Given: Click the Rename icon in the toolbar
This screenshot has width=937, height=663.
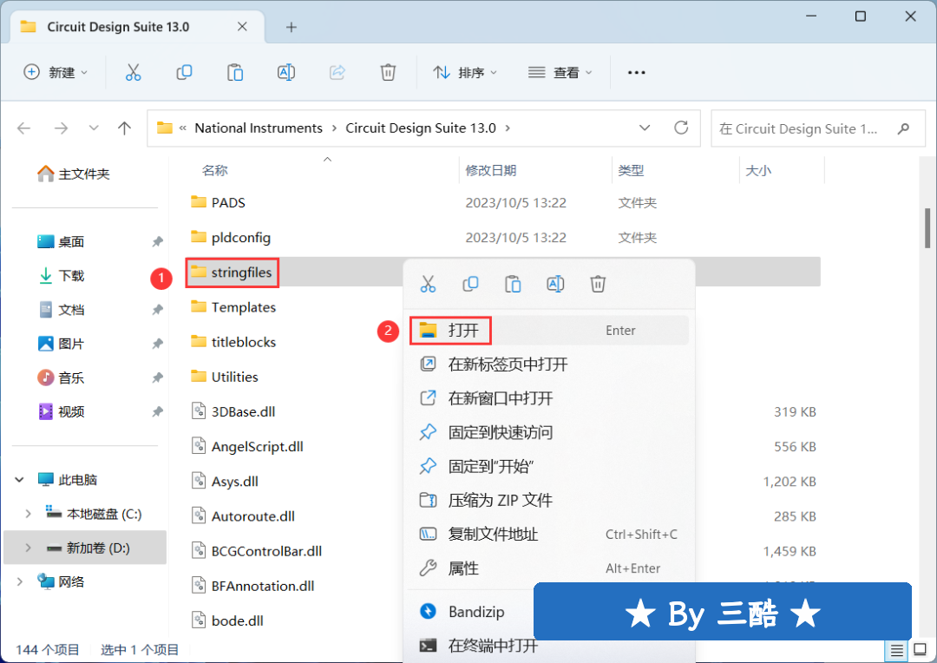Looking at the screenshot, I should [286, 72].
